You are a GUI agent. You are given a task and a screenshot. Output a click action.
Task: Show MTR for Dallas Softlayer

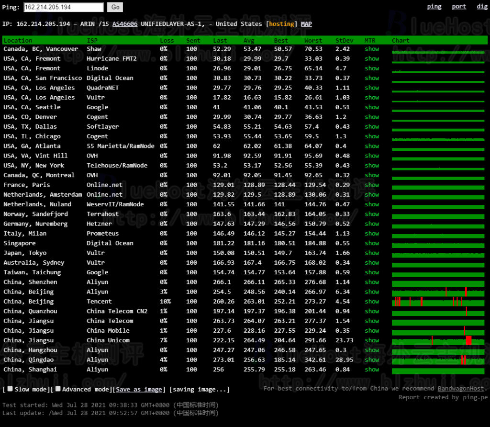pos(371,126)
